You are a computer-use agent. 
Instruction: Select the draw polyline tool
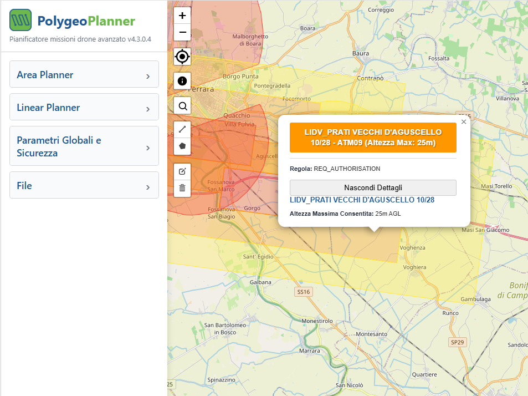[182, 129]
